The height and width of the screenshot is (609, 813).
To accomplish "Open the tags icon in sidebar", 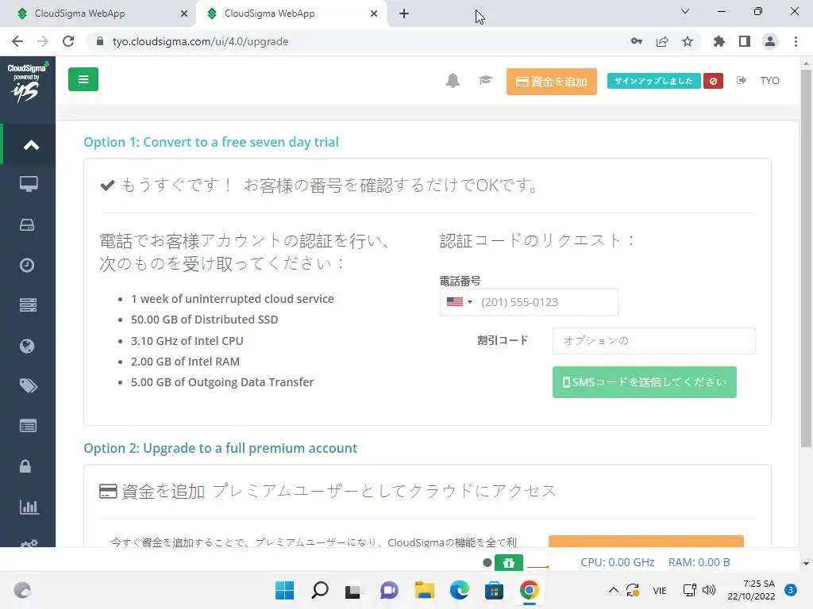I will click(29, 386).
